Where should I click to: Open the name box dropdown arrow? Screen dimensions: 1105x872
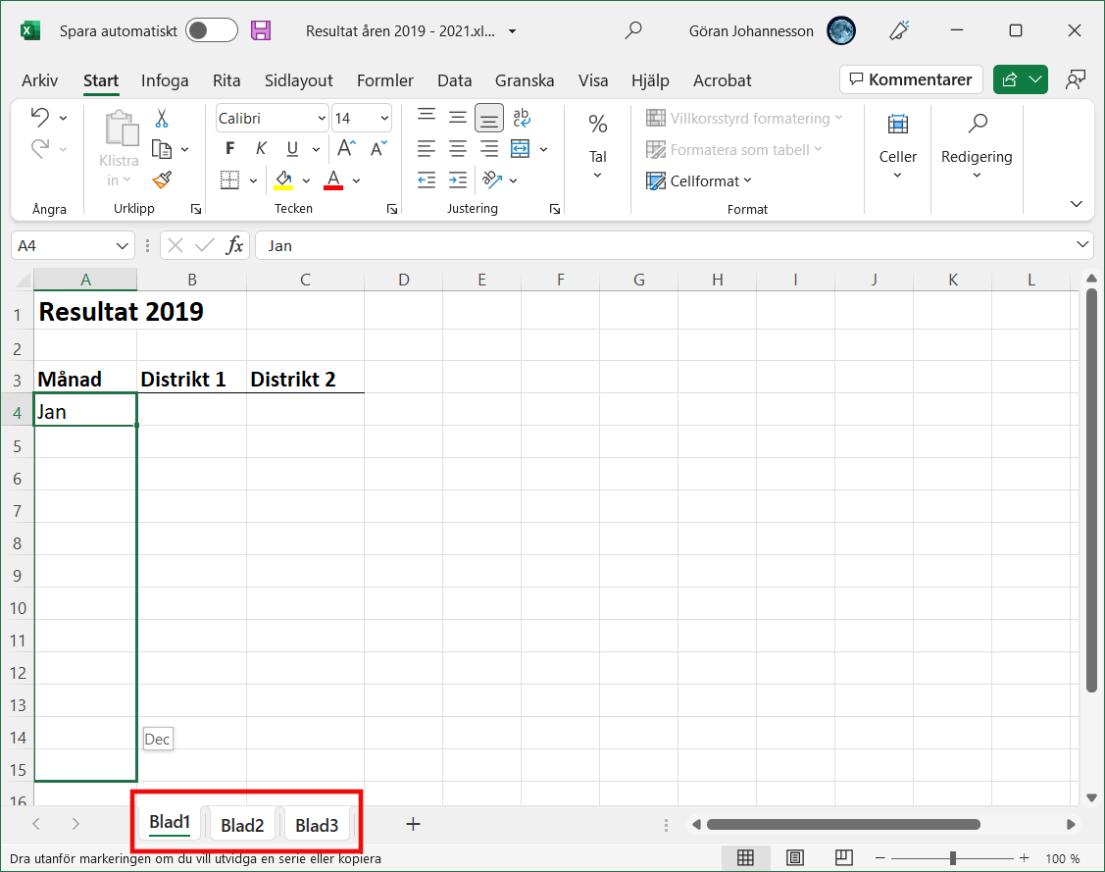124,245
